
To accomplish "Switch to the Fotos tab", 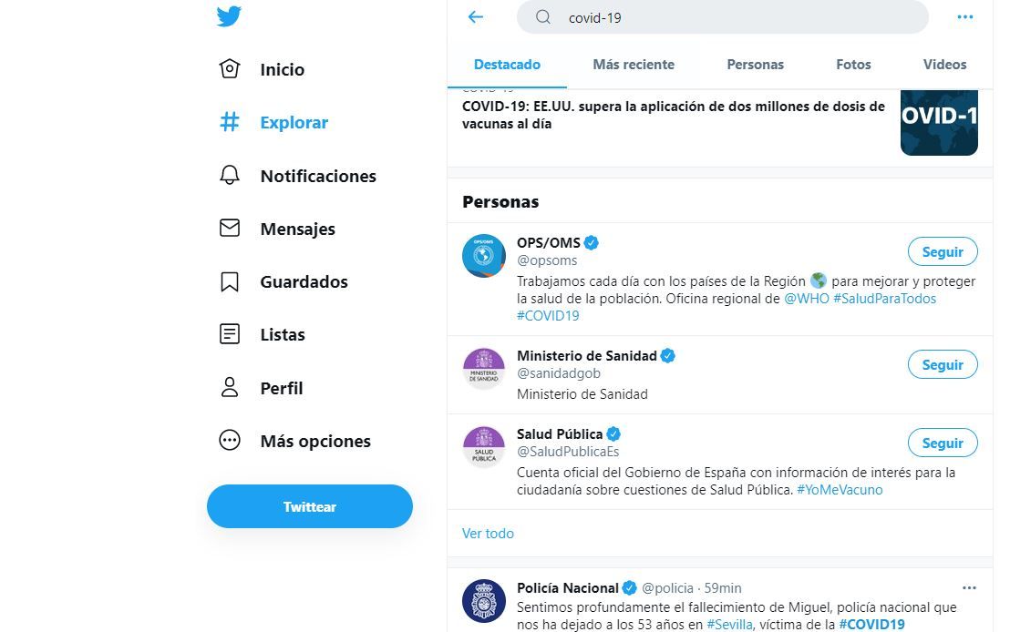I will [x=853, y=65].
